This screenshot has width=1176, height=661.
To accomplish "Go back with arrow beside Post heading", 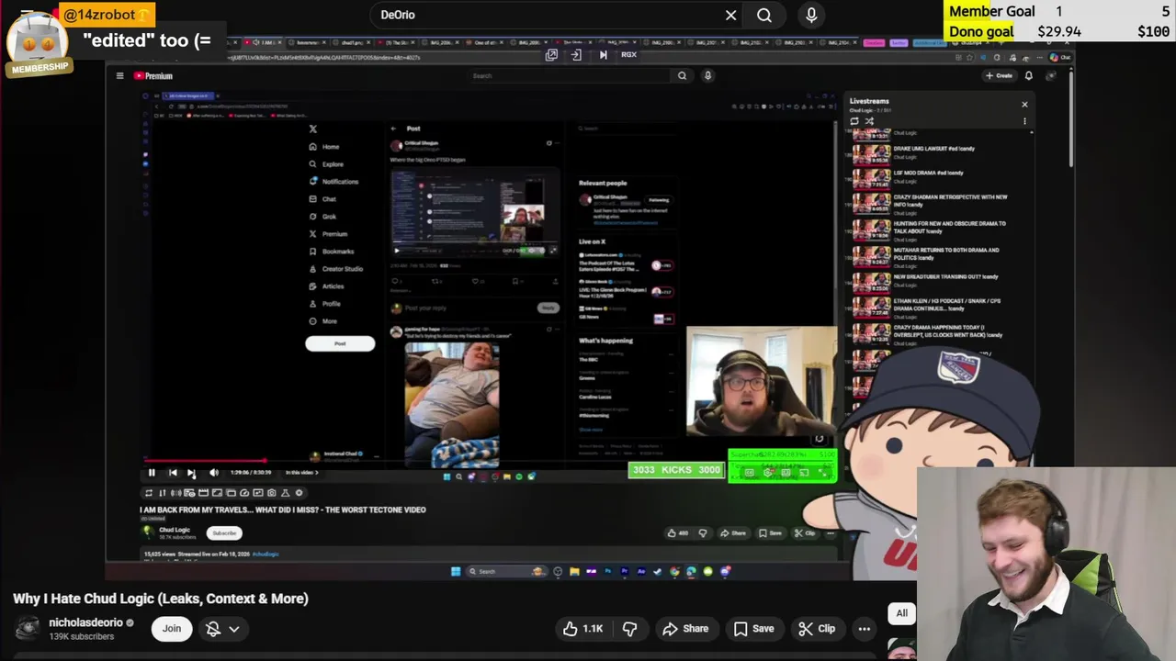I will point(393,129).
